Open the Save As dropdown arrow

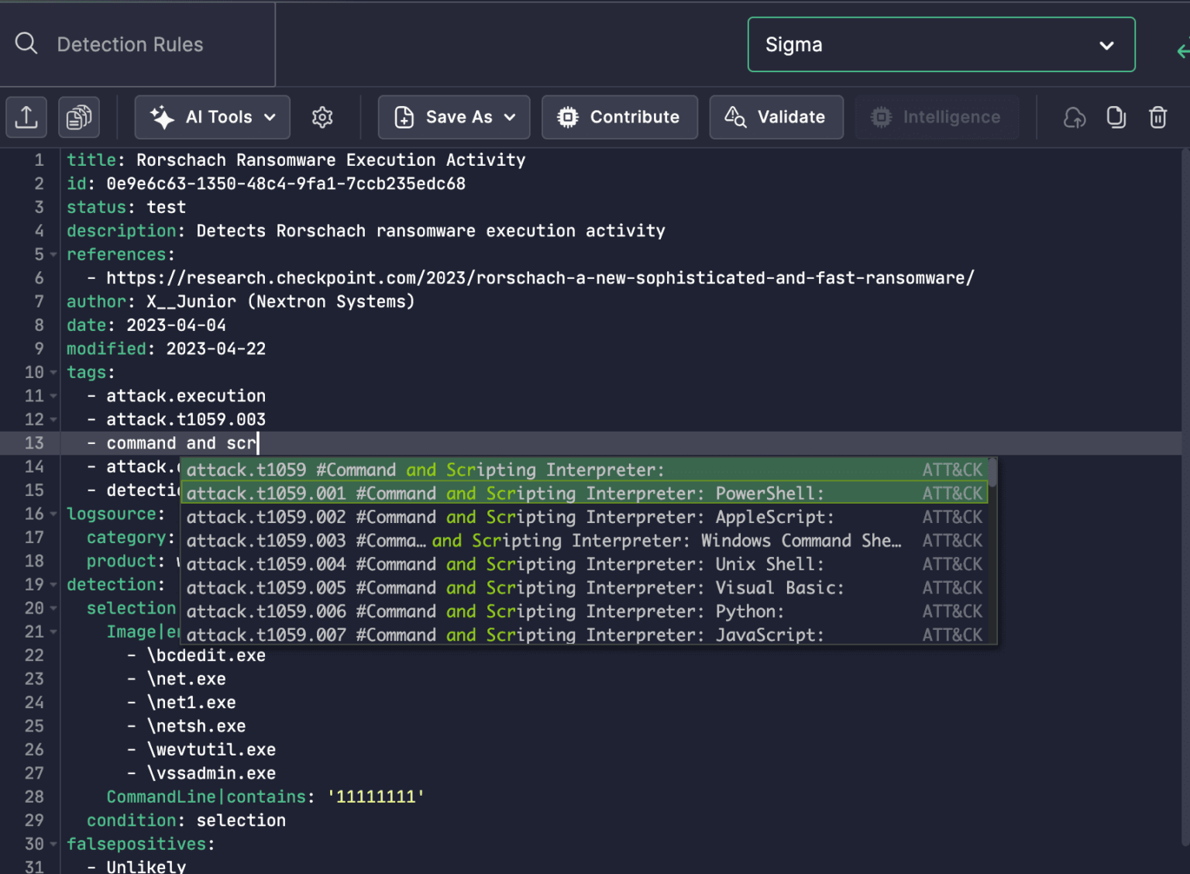click(509, 117)
